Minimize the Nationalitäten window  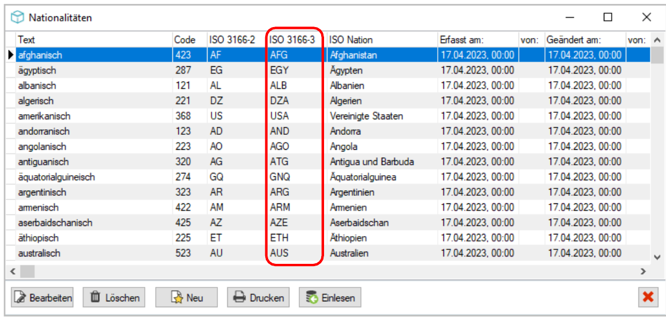pos(570,17)
